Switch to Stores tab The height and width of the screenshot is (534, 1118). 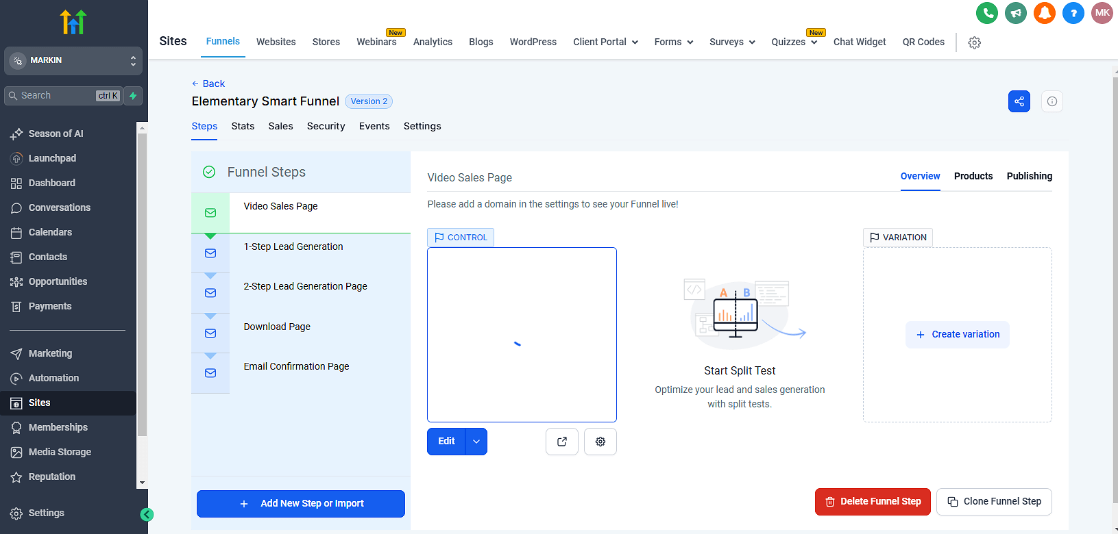[326, 42]
